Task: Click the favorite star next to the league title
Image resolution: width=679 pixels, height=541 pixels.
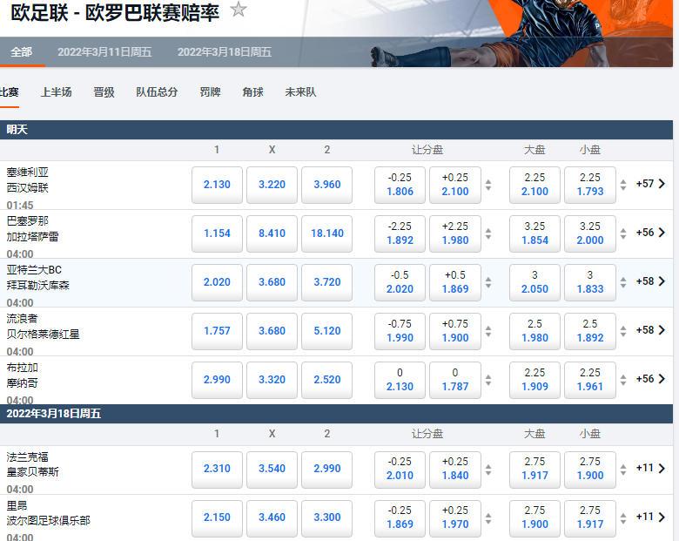Action: (x=239, y=10)
